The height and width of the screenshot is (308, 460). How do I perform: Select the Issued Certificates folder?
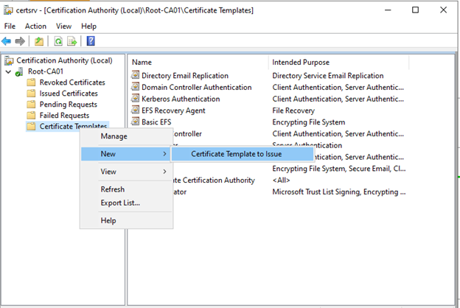click(69, 94)
